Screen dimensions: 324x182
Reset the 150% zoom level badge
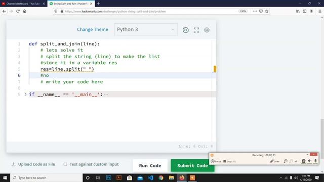[x=243, y=11]
